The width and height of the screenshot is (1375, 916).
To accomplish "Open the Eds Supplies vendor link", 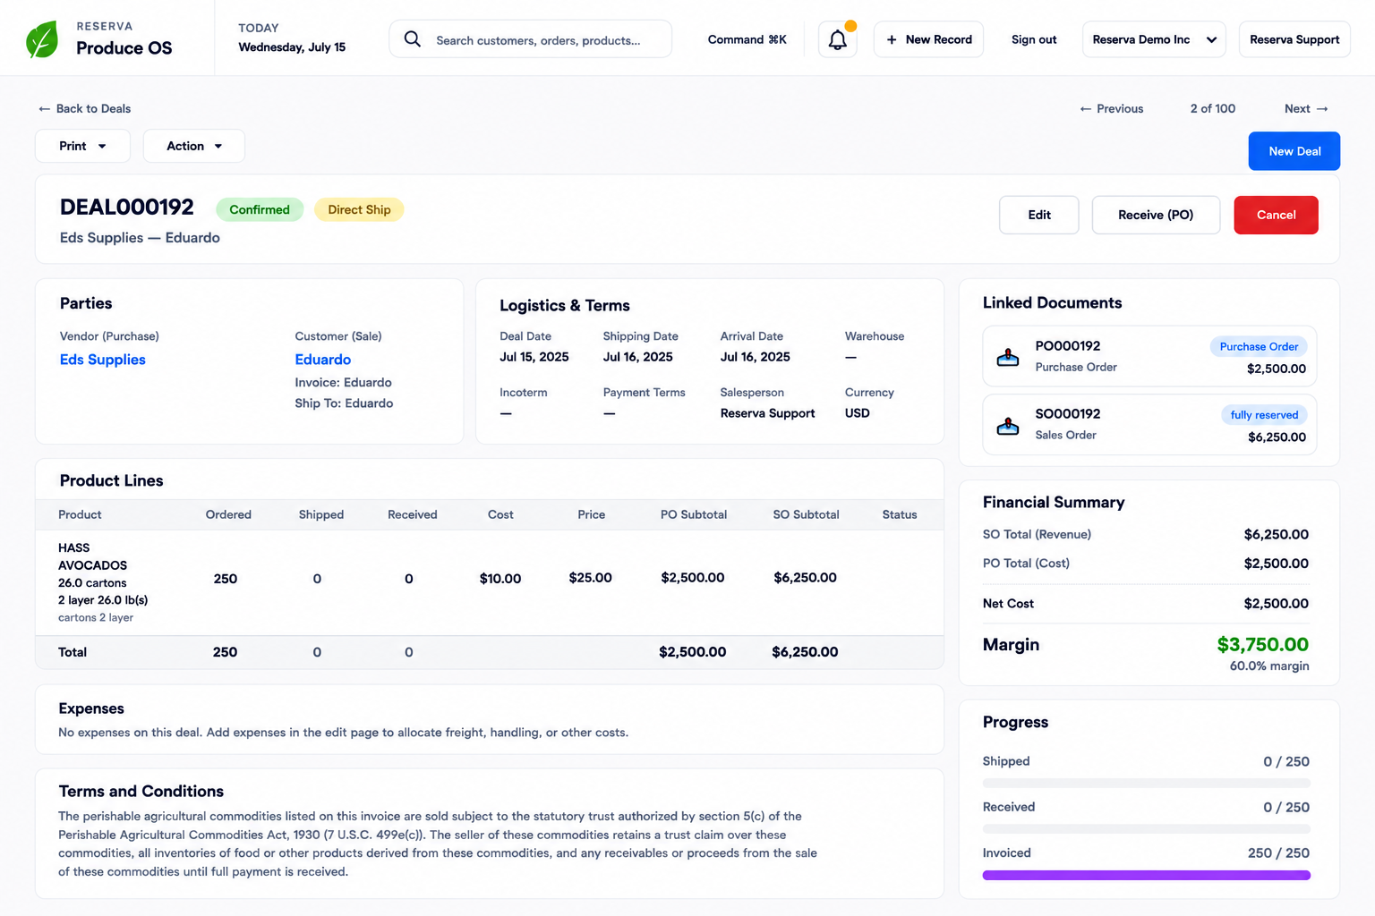I will coord(102,360).
